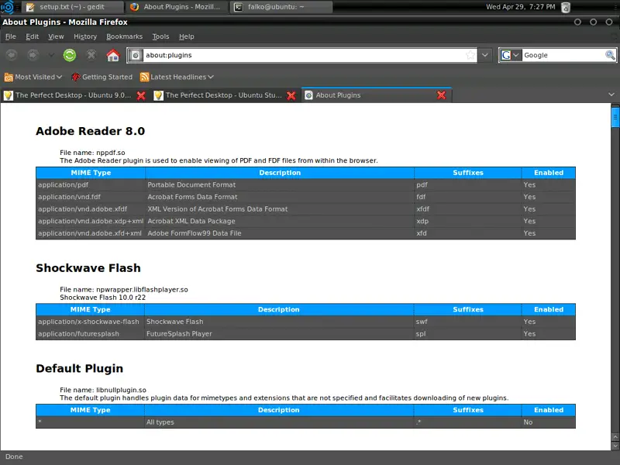Click the All types description cell

pyautogui.click(x=279, y=422)
